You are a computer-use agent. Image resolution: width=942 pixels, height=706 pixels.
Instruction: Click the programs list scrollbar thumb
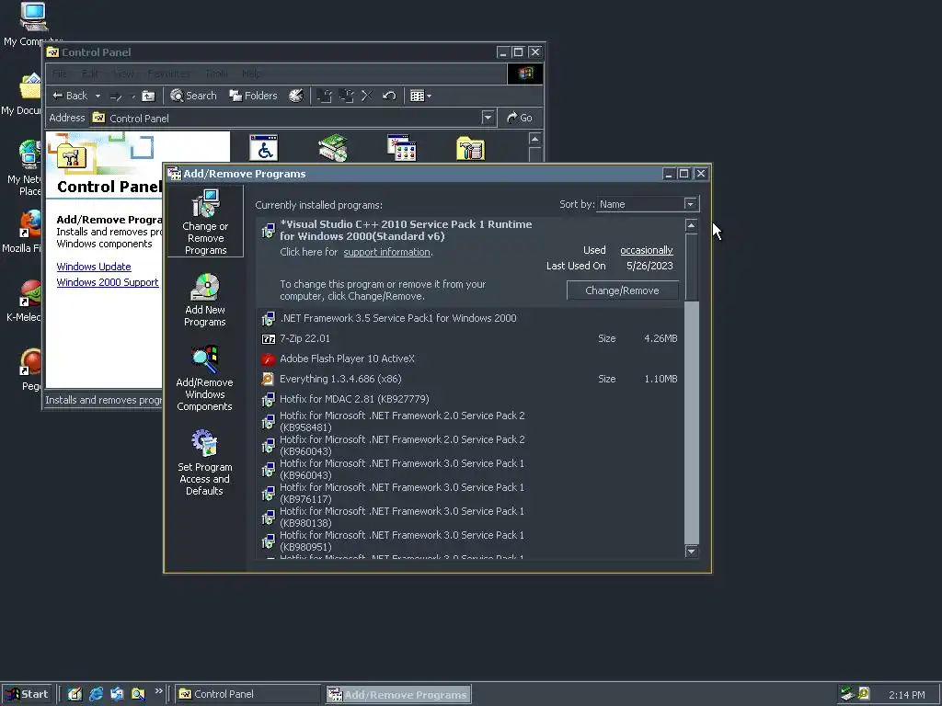692,268
